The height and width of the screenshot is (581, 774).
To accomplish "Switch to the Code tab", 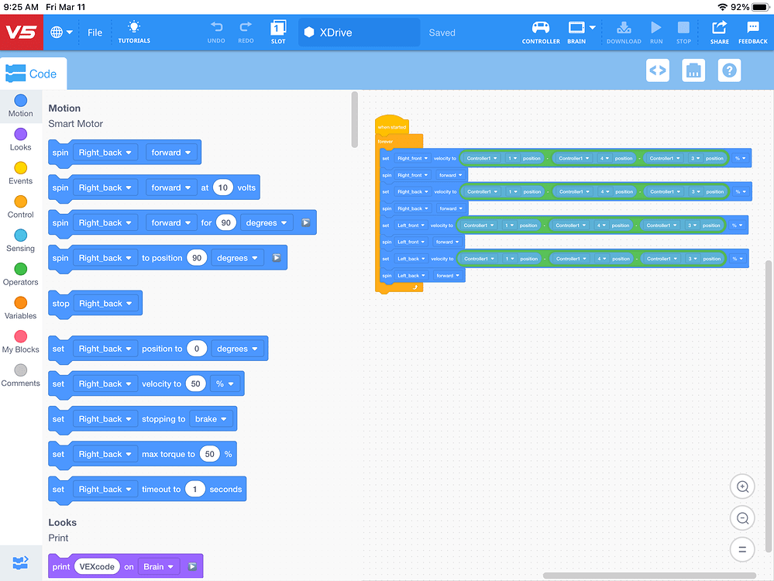I will tap(34, 73).
